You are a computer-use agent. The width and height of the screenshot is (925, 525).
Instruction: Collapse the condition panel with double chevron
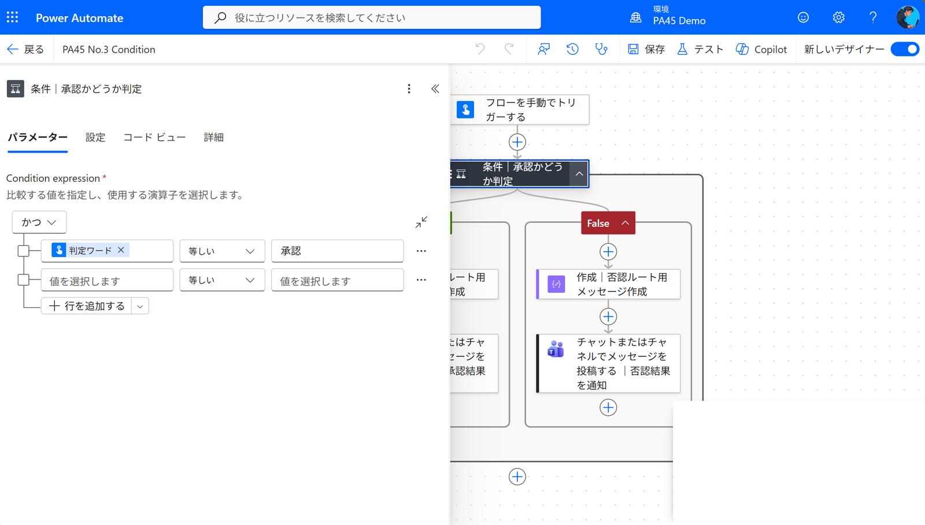(x=435, y=88)
